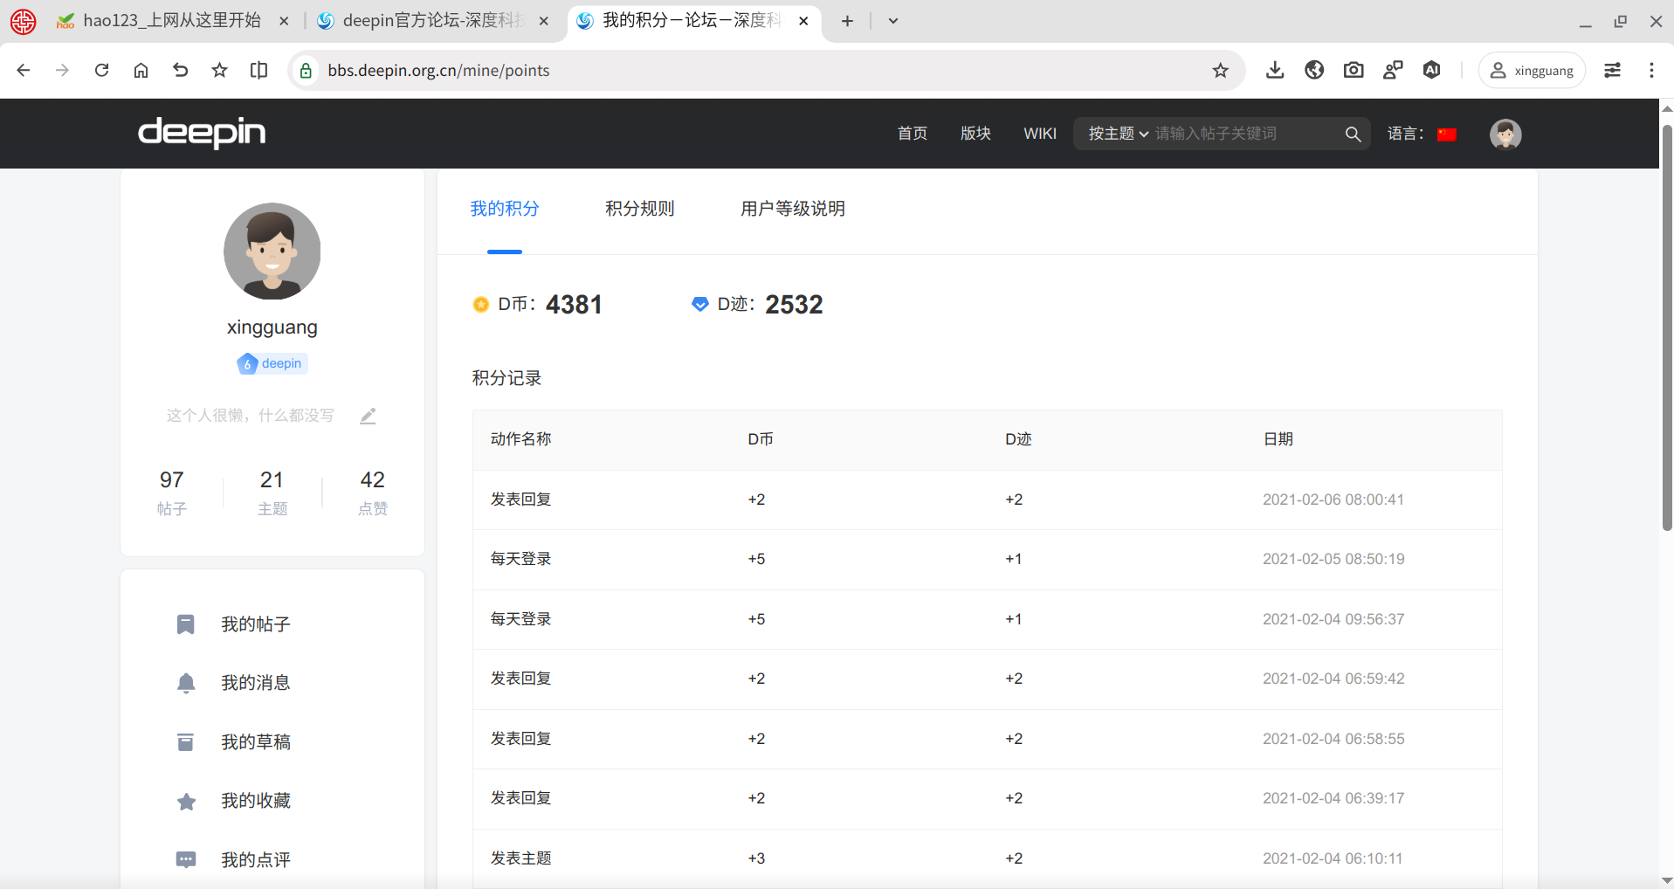Switch to the 积分规则 tab
1674x889 pixels.
[640, 209]
